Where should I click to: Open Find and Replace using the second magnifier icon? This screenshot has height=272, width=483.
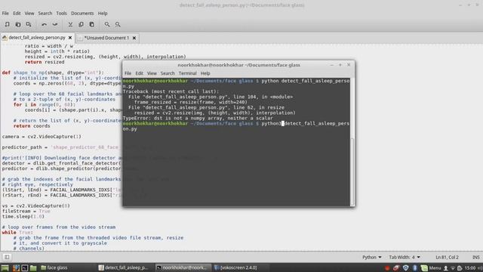[x=118, y=24]
